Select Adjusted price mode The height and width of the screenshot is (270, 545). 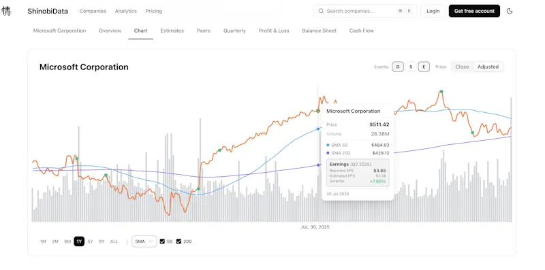click(488, 67)
